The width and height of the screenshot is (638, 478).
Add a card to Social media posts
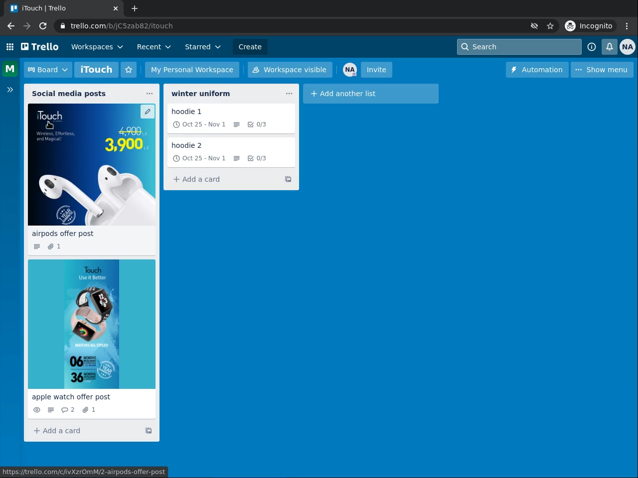(x=85, y=431)
